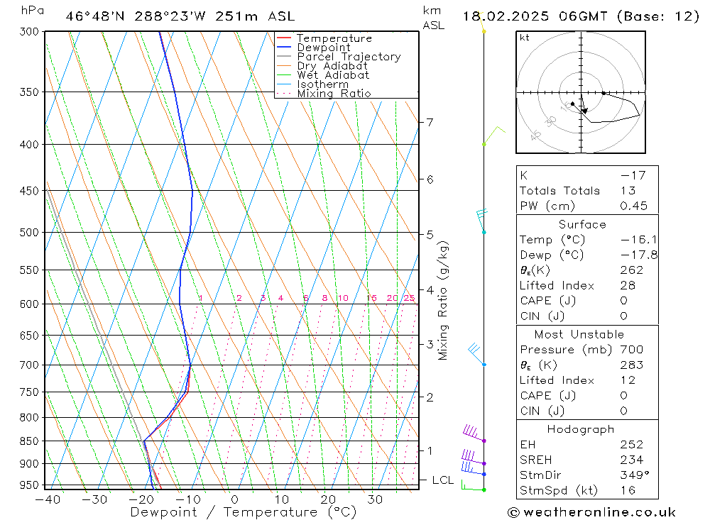Click the Most Unstable section heading
This screenshot has width=710, height=520.
click(579, 334)
